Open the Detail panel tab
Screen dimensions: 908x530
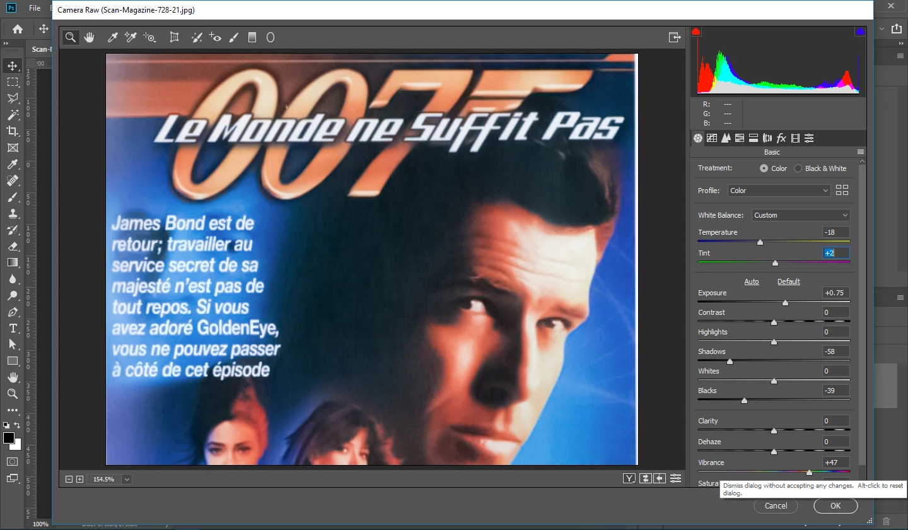coord(726,138)
